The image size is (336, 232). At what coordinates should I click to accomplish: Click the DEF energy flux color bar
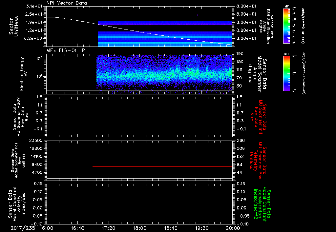[x=287, y=73]
